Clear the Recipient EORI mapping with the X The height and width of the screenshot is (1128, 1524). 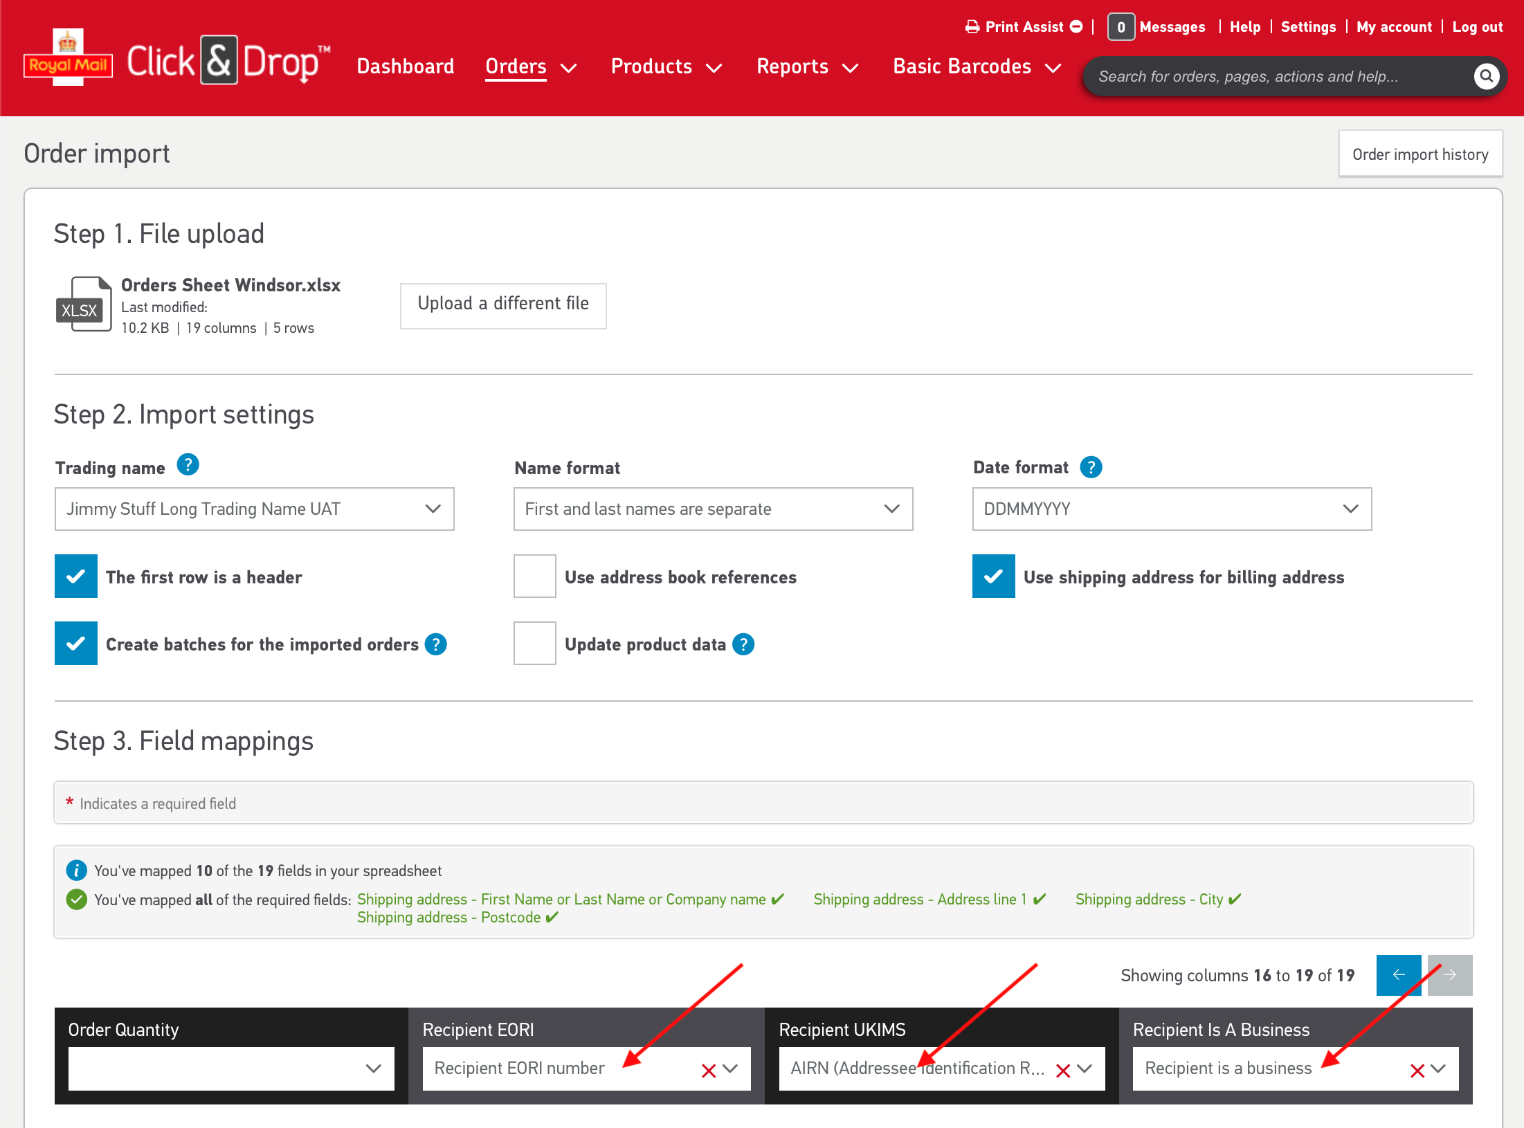(x=708, y=1070)
